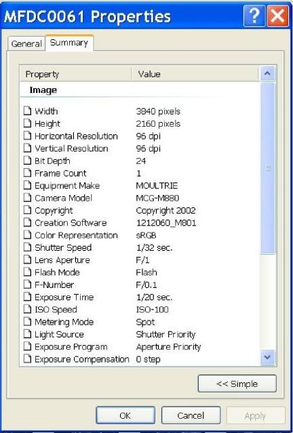
Task: Click the Width property page icon
Action: pos(27,111)
